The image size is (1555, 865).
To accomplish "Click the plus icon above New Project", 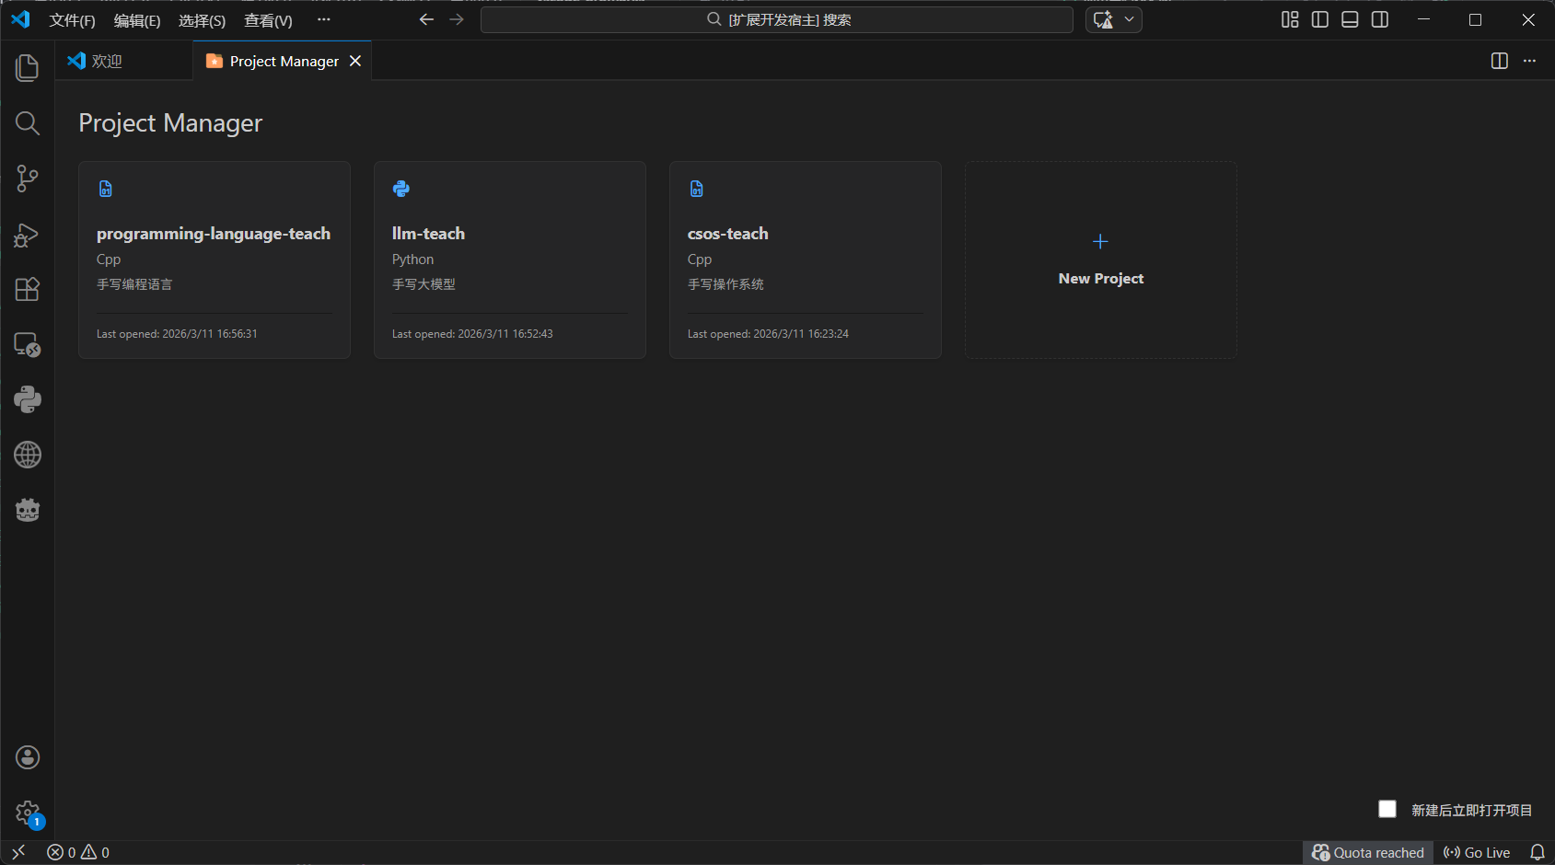I will (x=1100, y=241).
